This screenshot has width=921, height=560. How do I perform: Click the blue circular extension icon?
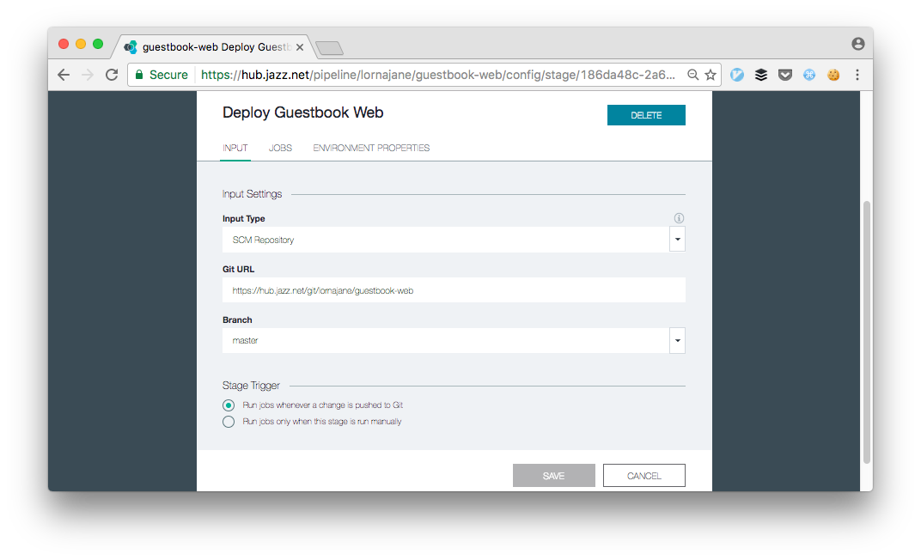coord(737,75)
